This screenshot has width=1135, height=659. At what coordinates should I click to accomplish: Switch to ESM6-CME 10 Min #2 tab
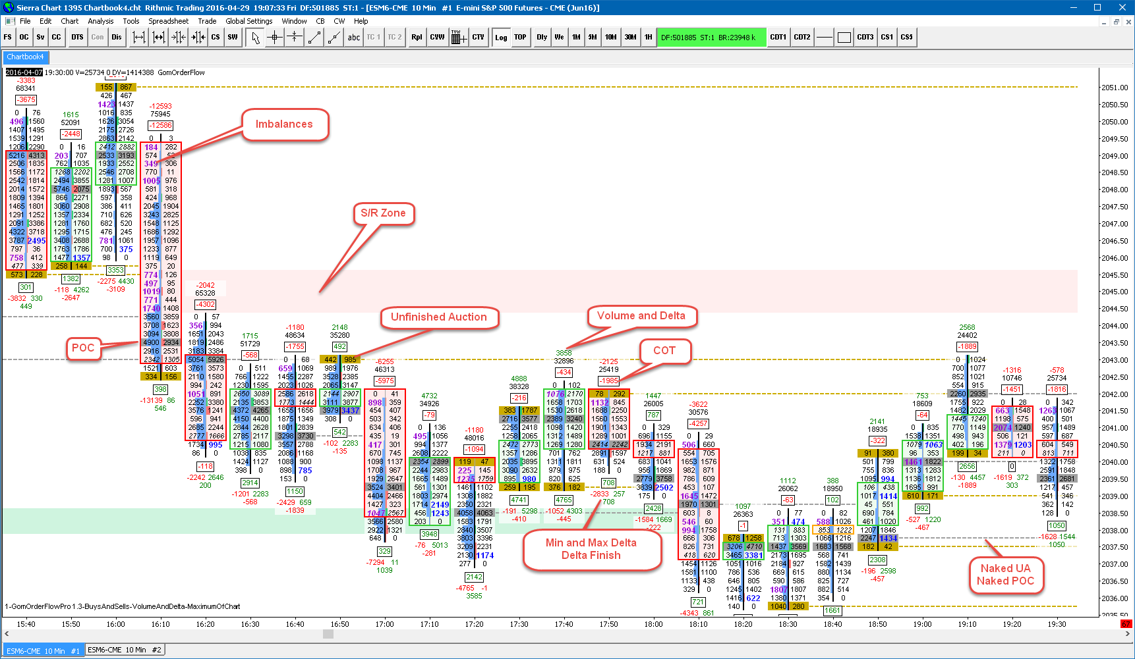125,650
